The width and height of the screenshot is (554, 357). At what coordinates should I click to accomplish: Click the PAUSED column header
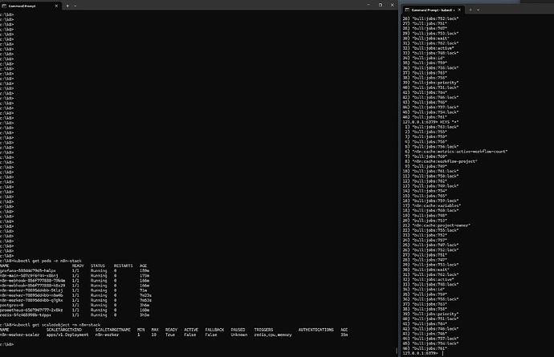[238, 330]
